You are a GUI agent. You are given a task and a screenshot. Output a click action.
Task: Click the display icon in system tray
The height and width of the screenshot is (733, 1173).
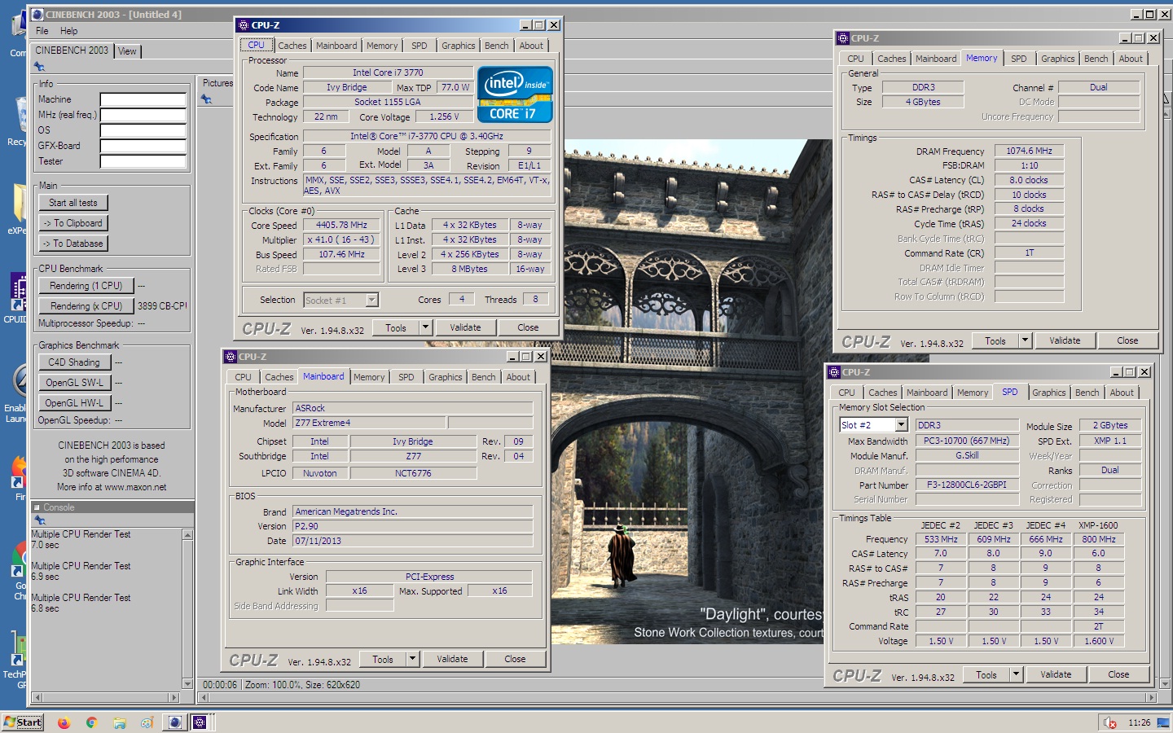tap(1162, 722)
